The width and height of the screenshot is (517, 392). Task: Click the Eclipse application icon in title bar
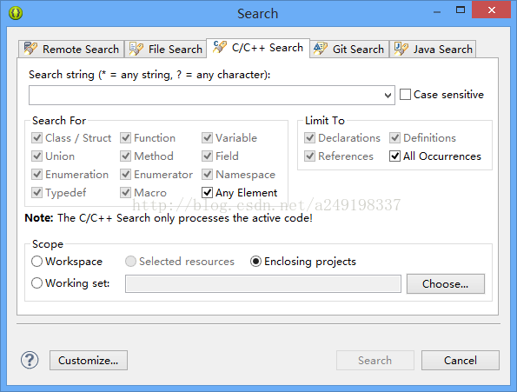pos(16,13)
